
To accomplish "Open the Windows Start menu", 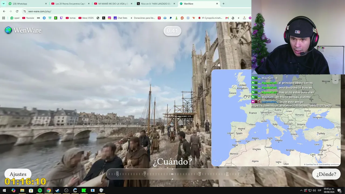I will tap(4, 190).
